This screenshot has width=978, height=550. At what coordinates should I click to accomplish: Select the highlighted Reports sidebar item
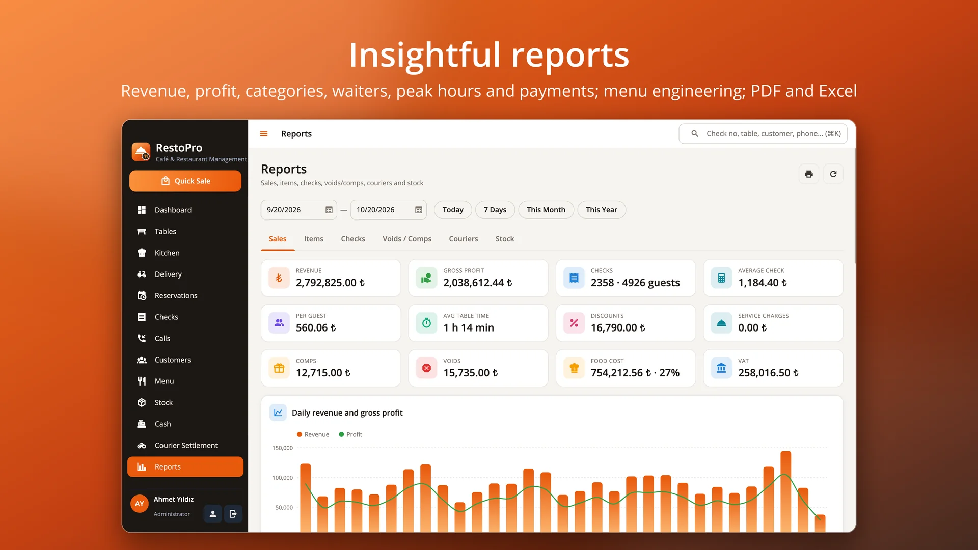(x=185, y=466)
